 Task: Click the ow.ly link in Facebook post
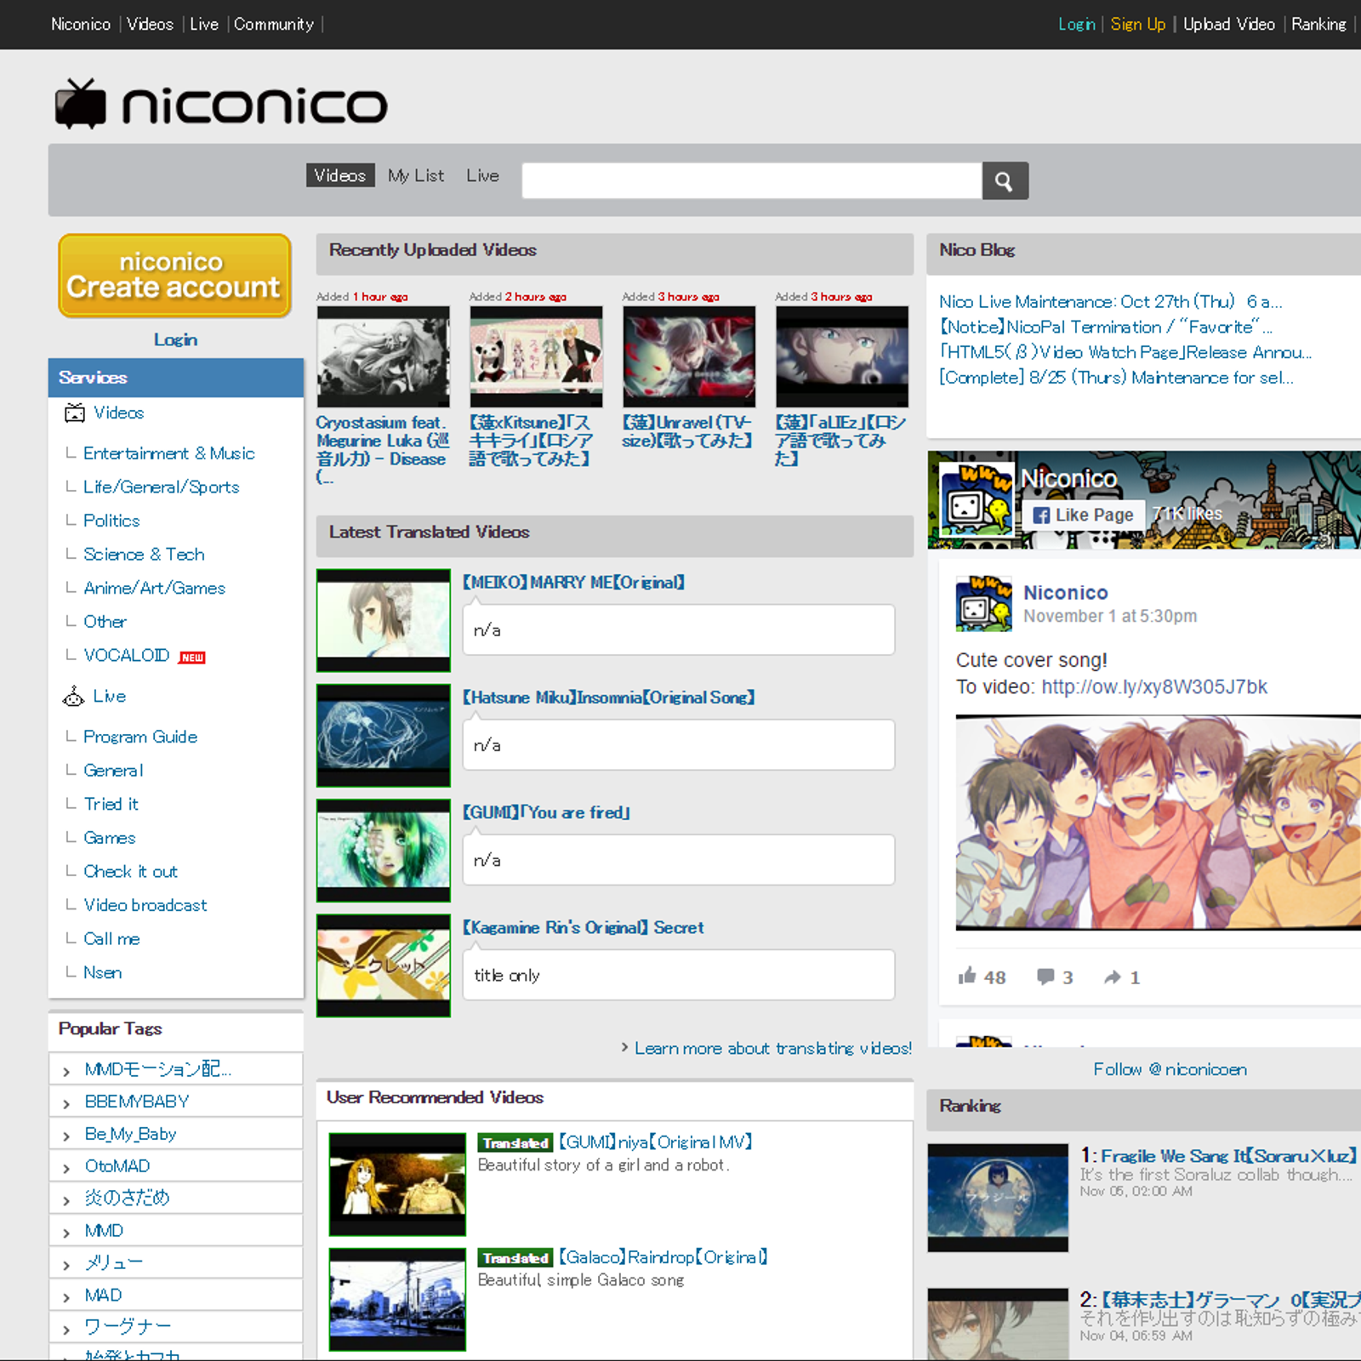pos(1154,686)
